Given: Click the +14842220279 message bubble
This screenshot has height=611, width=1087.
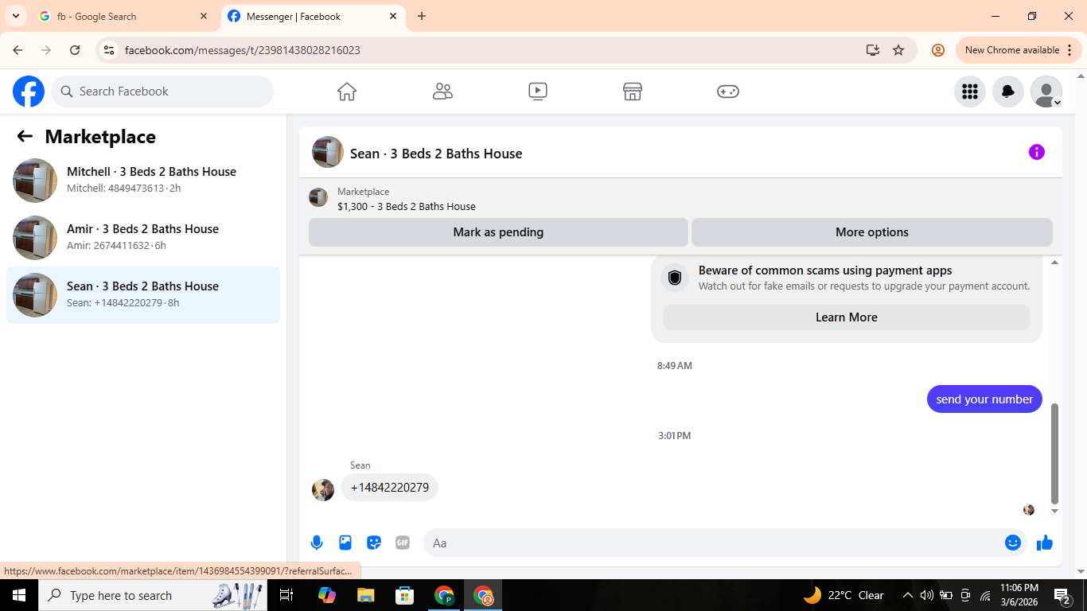Looking at the screenshot, I should tap(390, 488).
